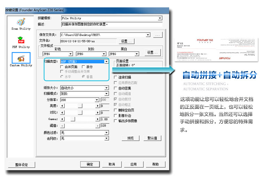This screenshot has height=181, width=261.
Task: Open the 黑白 JPEG format dropdown
Action: (x=137, y=54)
